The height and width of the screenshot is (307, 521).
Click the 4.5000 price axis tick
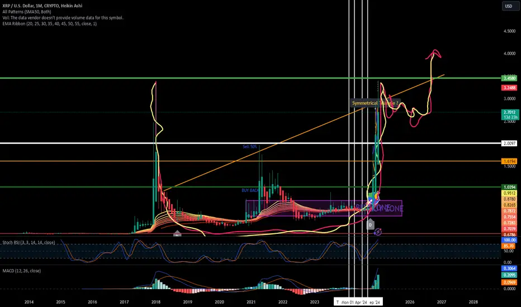click(x=509, y=31)
